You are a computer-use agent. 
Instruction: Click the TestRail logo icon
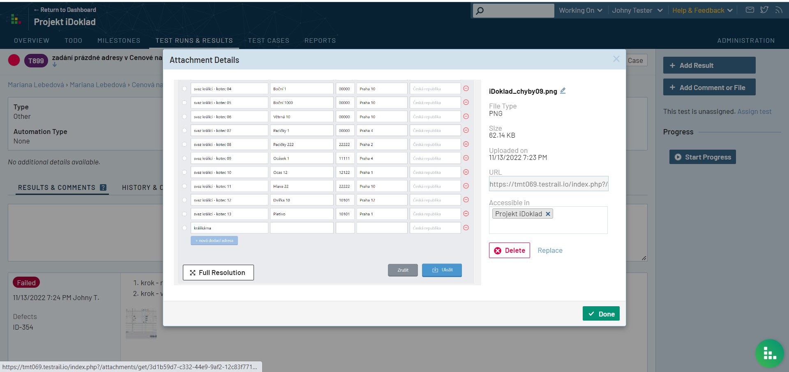click(16, 19)
